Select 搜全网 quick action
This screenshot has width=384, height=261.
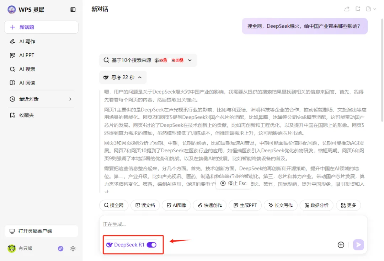click(114, 205)
